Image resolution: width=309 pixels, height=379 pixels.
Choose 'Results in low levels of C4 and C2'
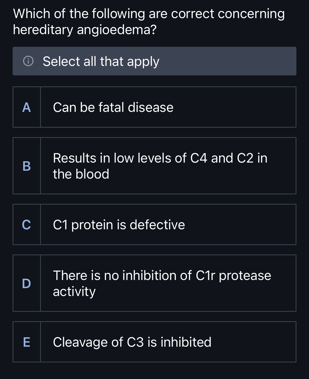coord(168,166)
